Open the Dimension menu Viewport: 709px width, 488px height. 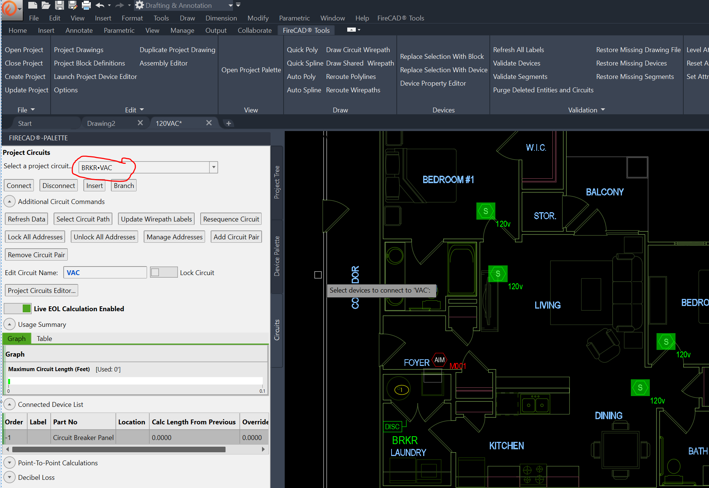(x=221, y=18)
